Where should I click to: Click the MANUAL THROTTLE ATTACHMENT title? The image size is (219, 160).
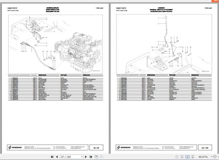click(x=161, y=10)
